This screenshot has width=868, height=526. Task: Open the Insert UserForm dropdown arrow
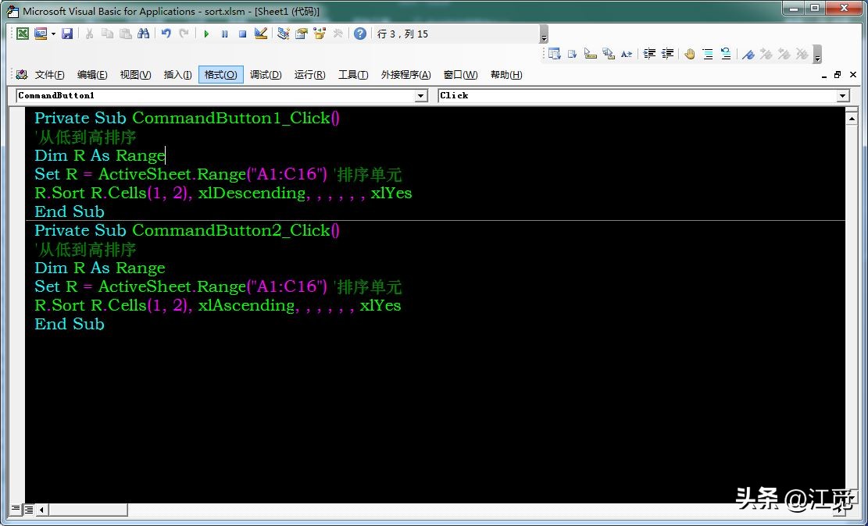click(x=53, y=34)
